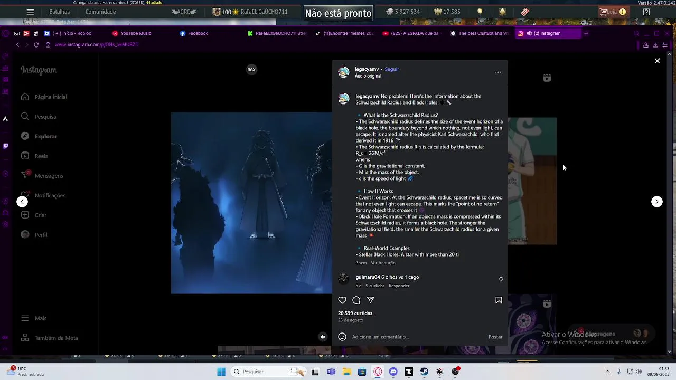676x380 pixels.
Task: Open Microsoft Store from the taskbar
Action: tap(362, 372)
